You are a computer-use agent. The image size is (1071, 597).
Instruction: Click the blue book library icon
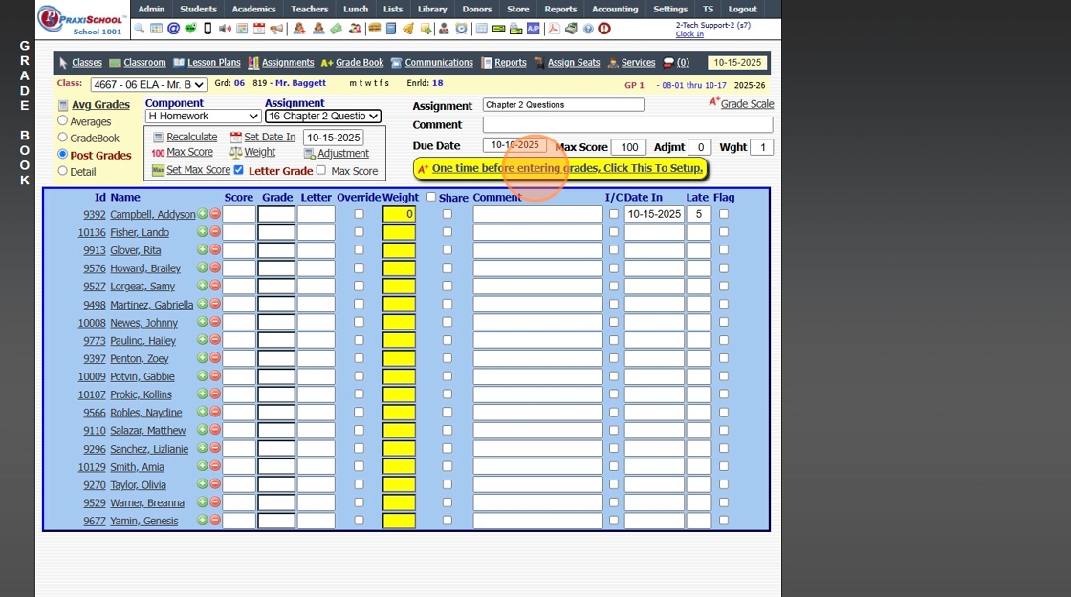pyautogui.click(x=391, y=29)
